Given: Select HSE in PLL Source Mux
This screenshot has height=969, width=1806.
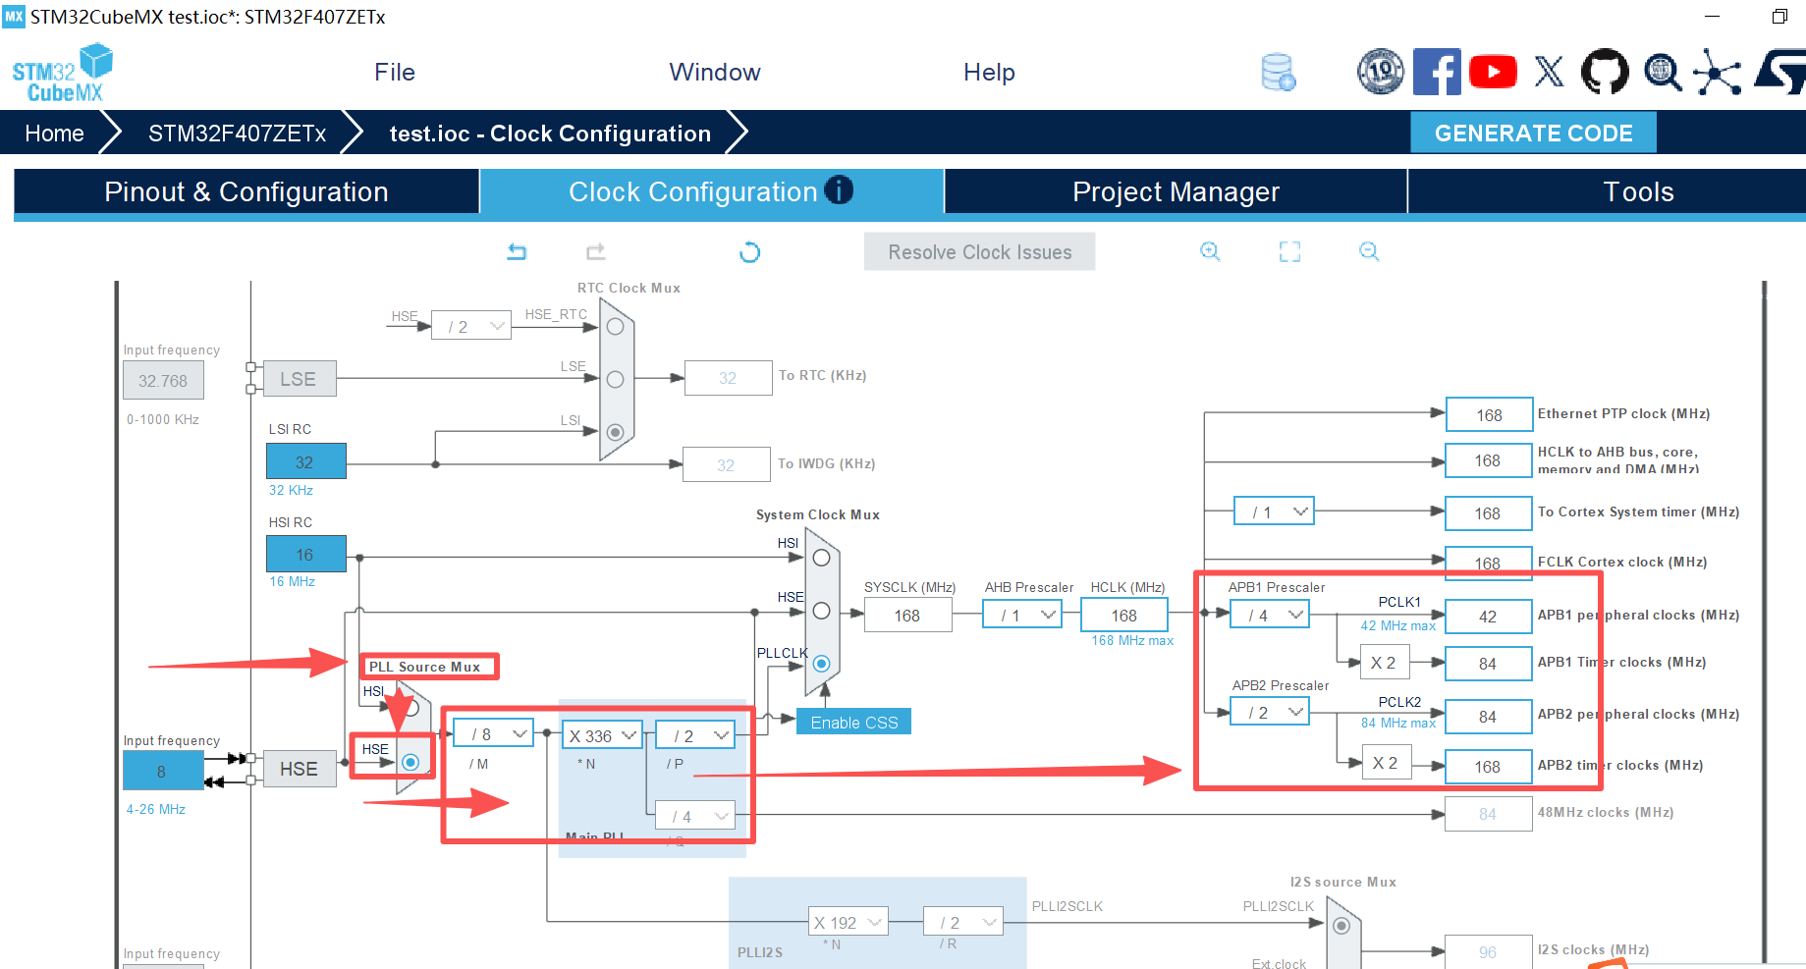Looking at the screenshot, I should click(410, 762).
